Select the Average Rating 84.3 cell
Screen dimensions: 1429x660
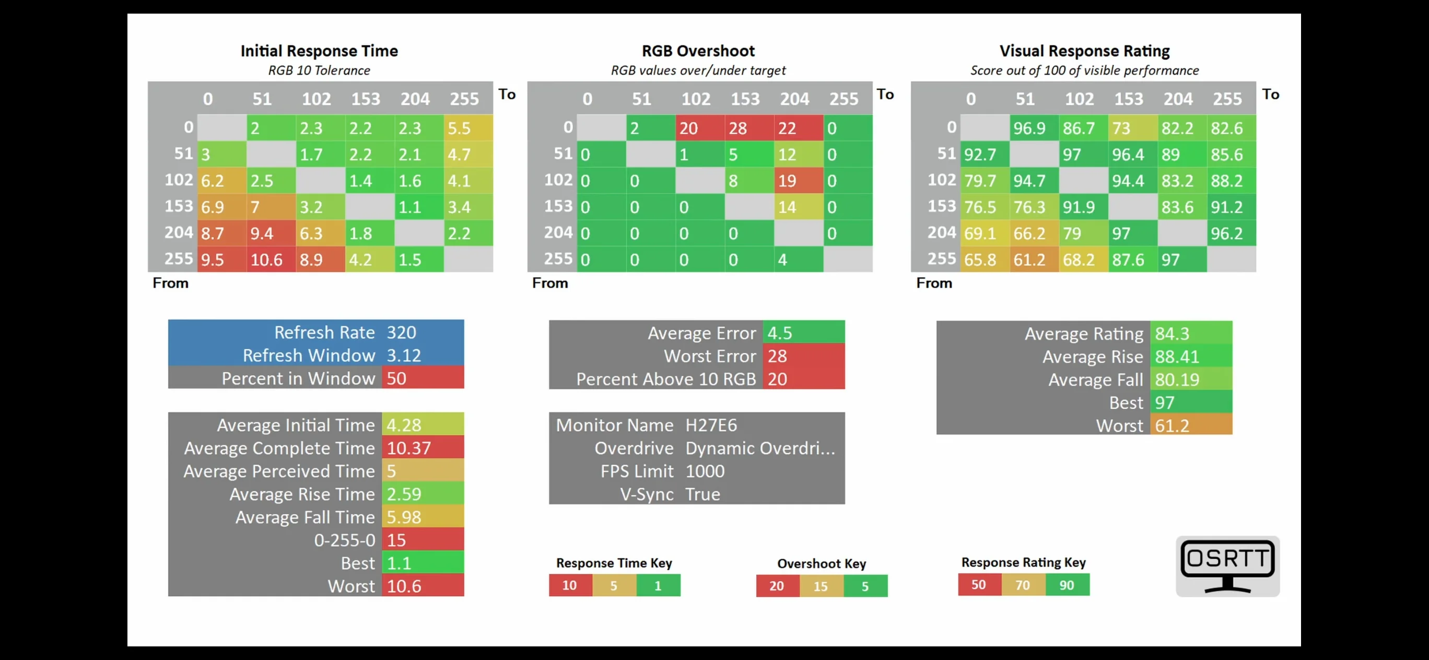pos(1191,333)
